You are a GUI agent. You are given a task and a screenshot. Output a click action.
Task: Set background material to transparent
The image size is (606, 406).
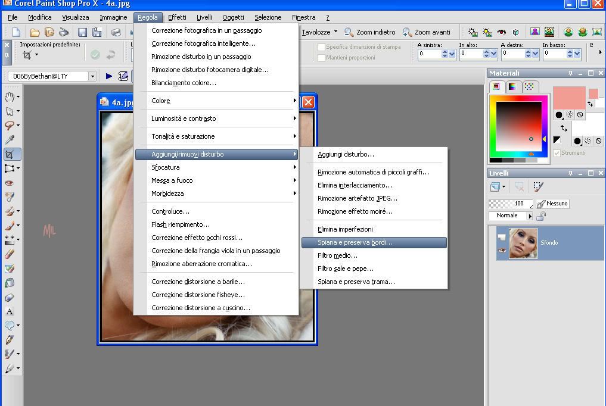point(598,141)
